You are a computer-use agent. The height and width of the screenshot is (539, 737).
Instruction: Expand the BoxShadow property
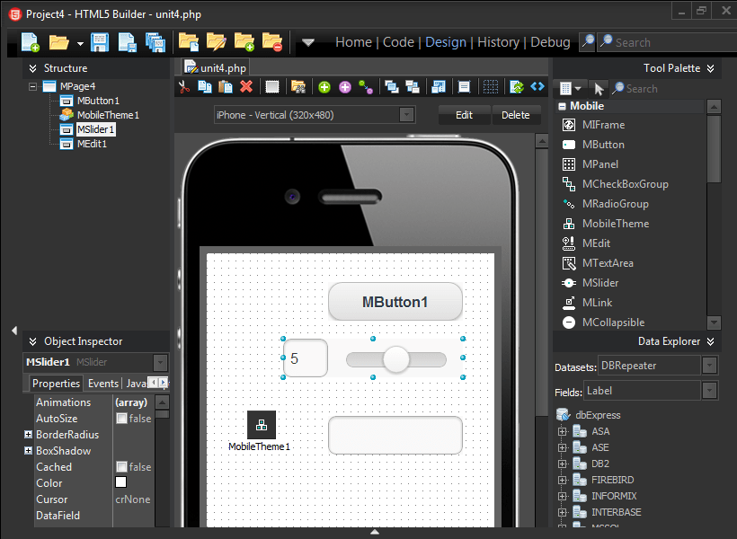[x=28, y=451]
